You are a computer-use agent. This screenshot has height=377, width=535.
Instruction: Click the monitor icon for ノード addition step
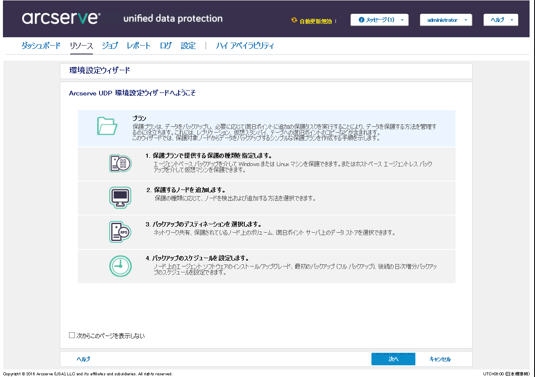[120, 197]
